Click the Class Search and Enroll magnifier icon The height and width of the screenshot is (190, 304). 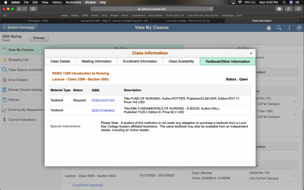(x=5, y=70)
